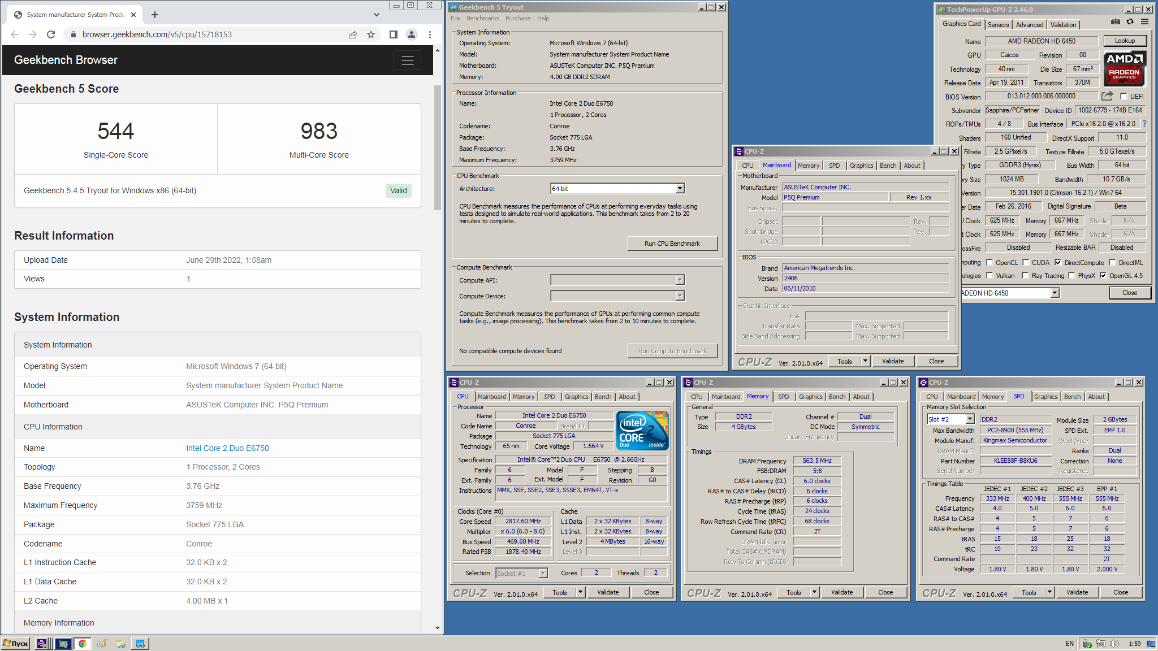Open the Benchmarks menu in Geekbench

pos(482,18)
